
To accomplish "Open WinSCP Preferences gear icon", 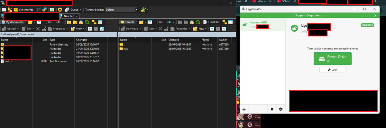I will (60, 10).
